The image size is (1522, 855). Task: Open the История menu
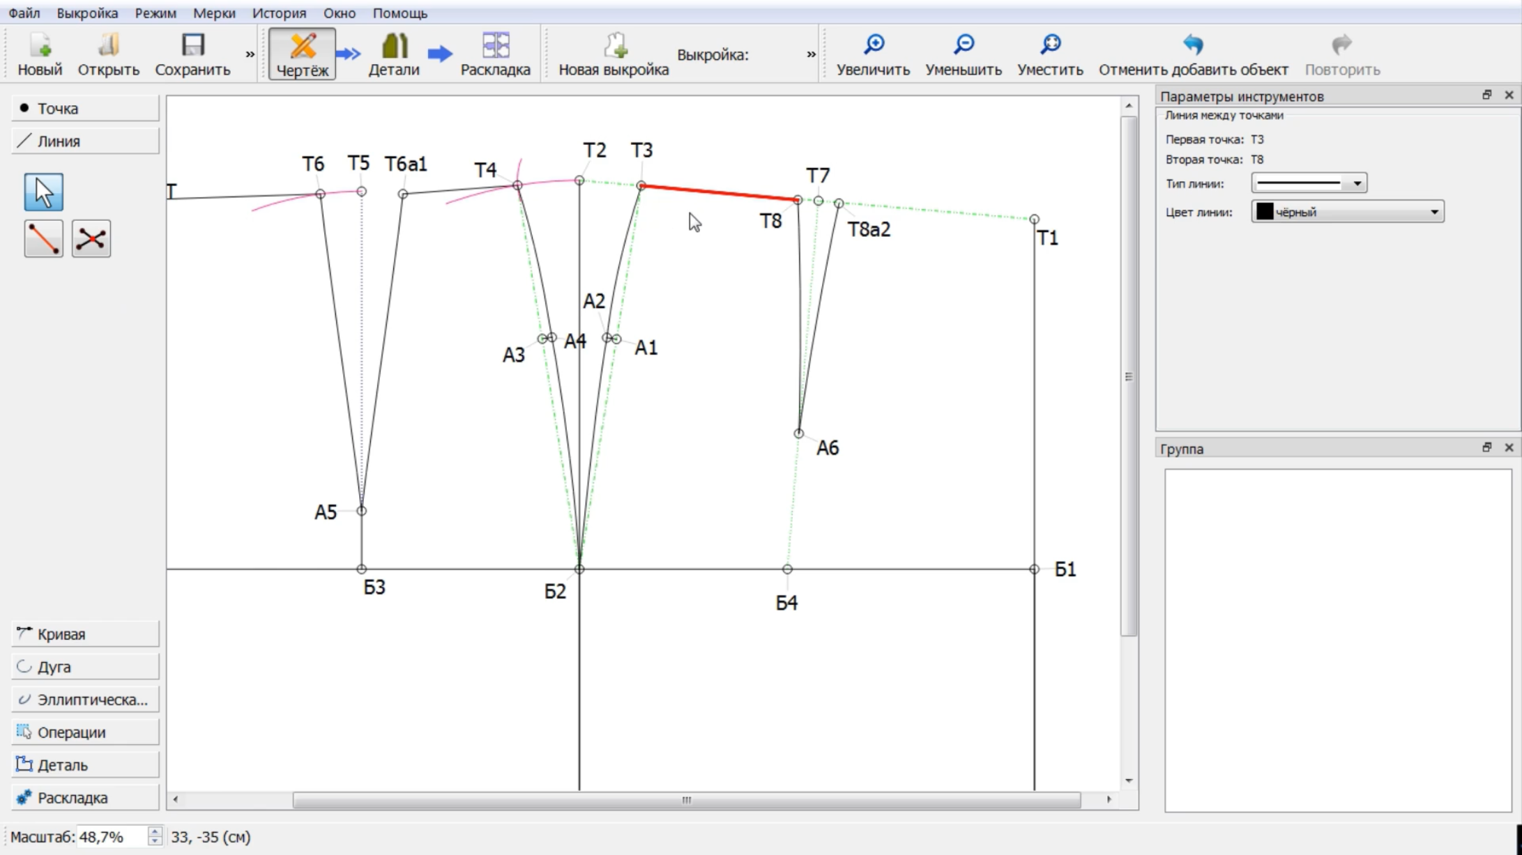click(279, 13)
